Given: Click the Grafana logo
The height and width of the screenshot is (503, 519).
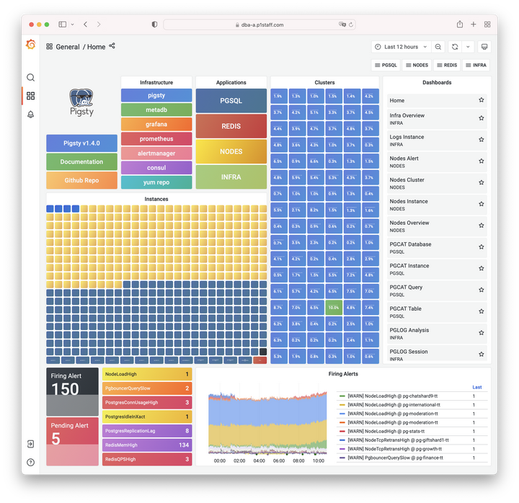Looking at the screenshot, I should (30, 45).
